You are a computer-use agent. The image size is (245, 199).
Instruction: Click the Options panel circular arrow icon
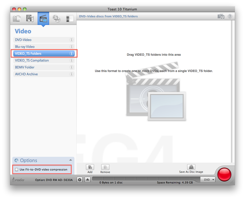coord(16,160)
